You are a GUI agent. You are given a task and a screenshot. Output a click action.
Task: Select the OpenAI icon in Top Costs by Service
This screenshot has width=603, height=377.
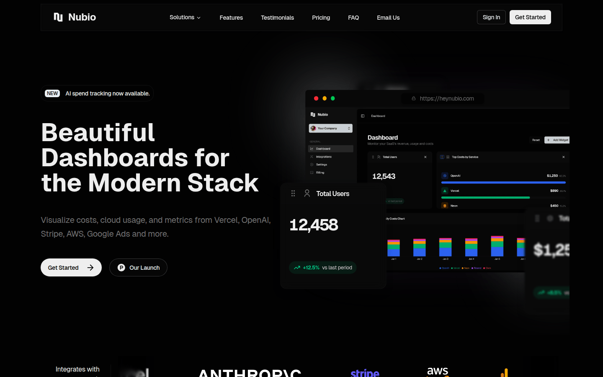[x=445, y=176]
